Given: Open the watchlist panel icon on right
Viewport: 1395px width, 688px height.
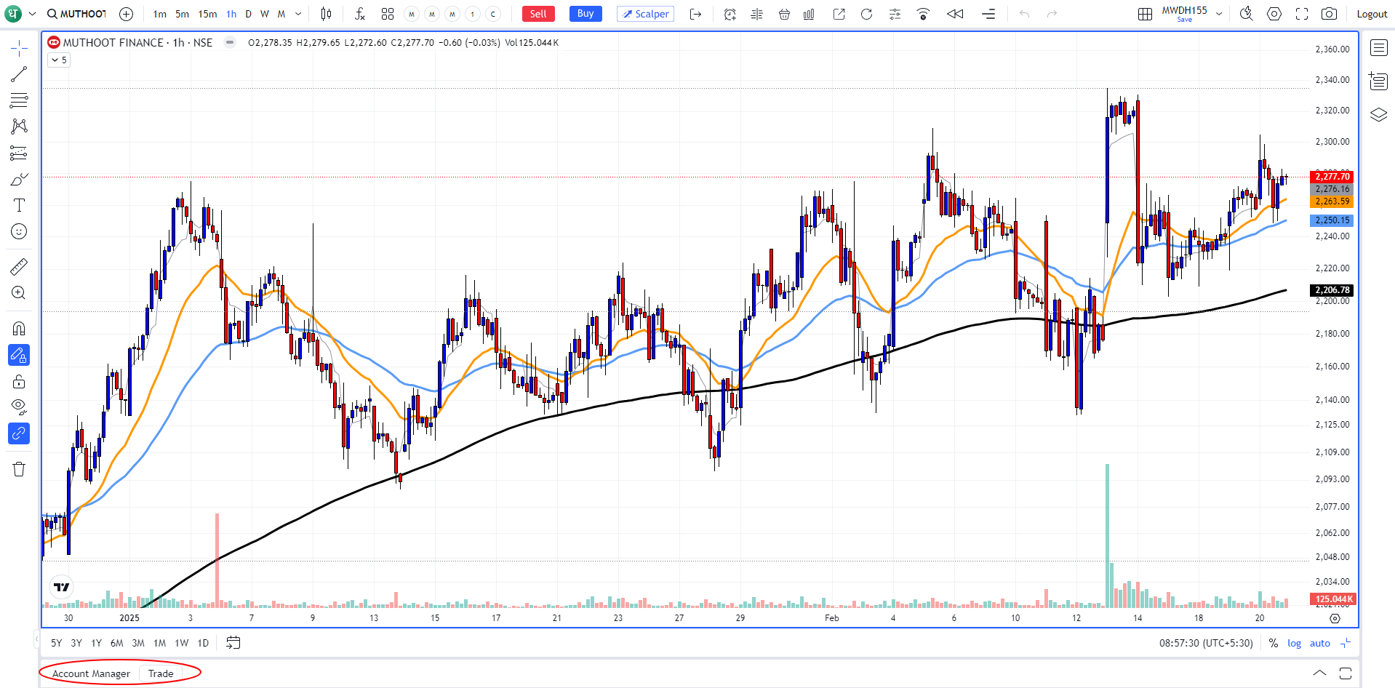Looking at the screenshot, I should coord(1378,48).
